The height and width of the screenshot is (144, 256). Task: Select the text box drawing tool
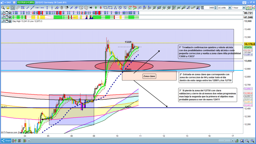point(80,7)
